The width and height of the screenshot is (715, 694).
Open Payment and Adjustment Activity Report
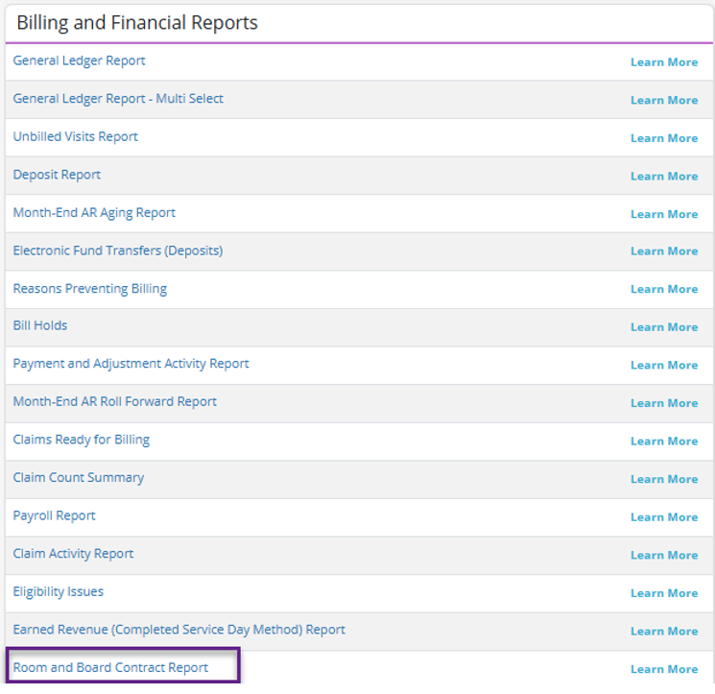pyautogui.click(x=131, y=364)
